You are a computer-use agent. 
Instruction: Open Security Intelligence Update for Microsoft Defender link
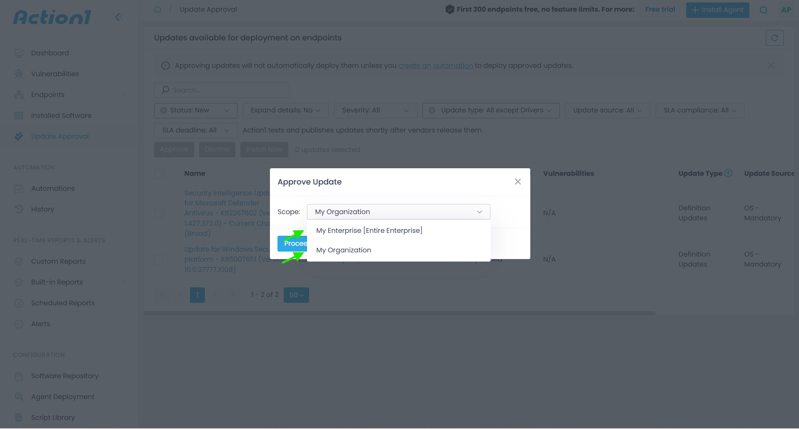pos(227,213)
